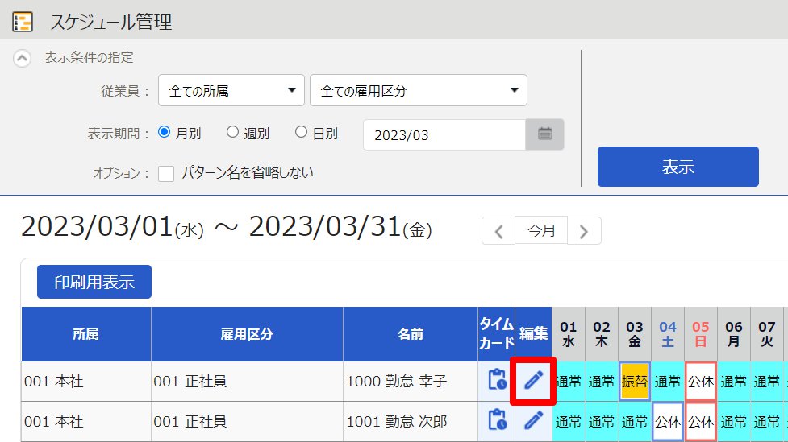Select the 日別 display period radio
Viewport: 788px width, 442px height.
tap(301, 132)
